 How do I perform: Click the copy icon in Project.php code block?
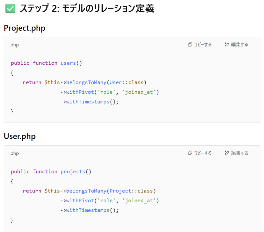(190, 44)
